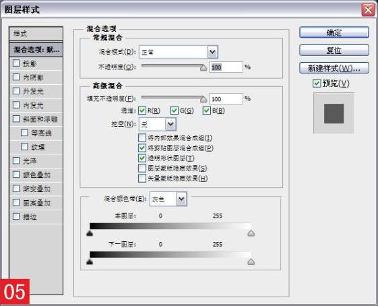Click the 不透明度 slider handle

tap(203, 68)
